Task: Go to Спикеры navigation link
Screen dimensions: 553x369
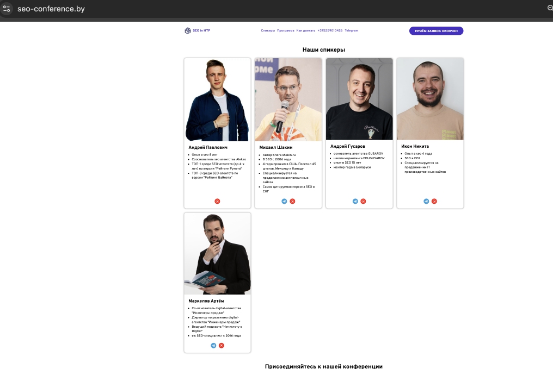Action: (268, 30)
